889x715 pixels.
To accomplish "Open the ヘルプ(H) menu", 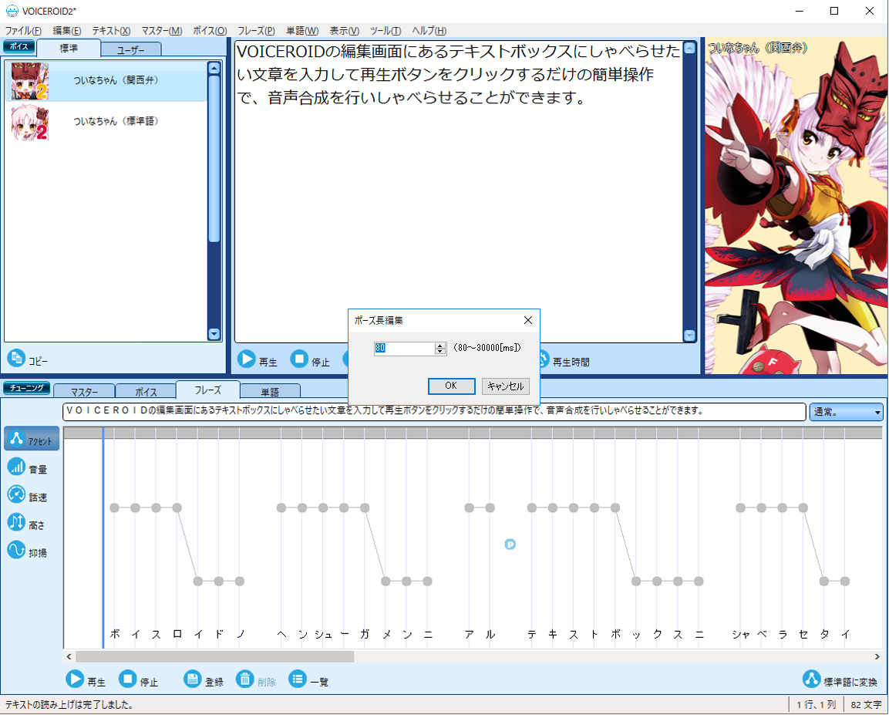I will (429, 31).
